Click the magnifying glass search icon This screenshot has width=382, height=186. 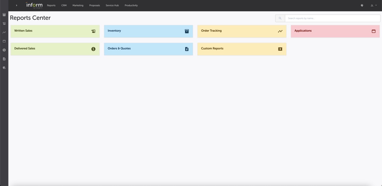pyautogui.click(x=280, y=19)
